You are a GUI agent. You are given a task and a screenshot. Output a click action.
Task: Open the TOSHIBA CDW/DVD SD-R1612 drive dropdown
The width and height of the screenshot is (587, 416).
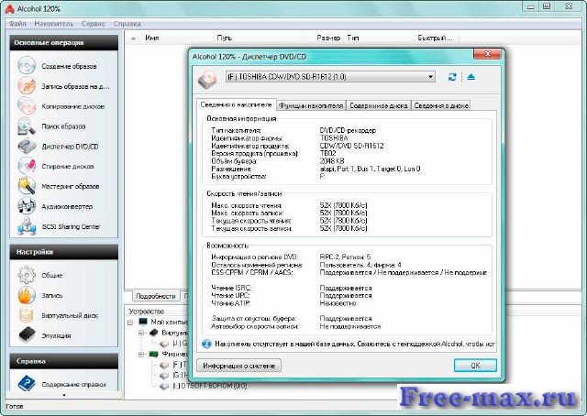[x=330, y=77]
